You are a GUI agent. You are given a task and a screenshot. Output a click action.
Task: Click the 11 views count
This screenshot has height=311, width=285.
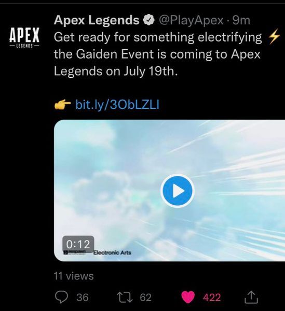pos(74,276)
